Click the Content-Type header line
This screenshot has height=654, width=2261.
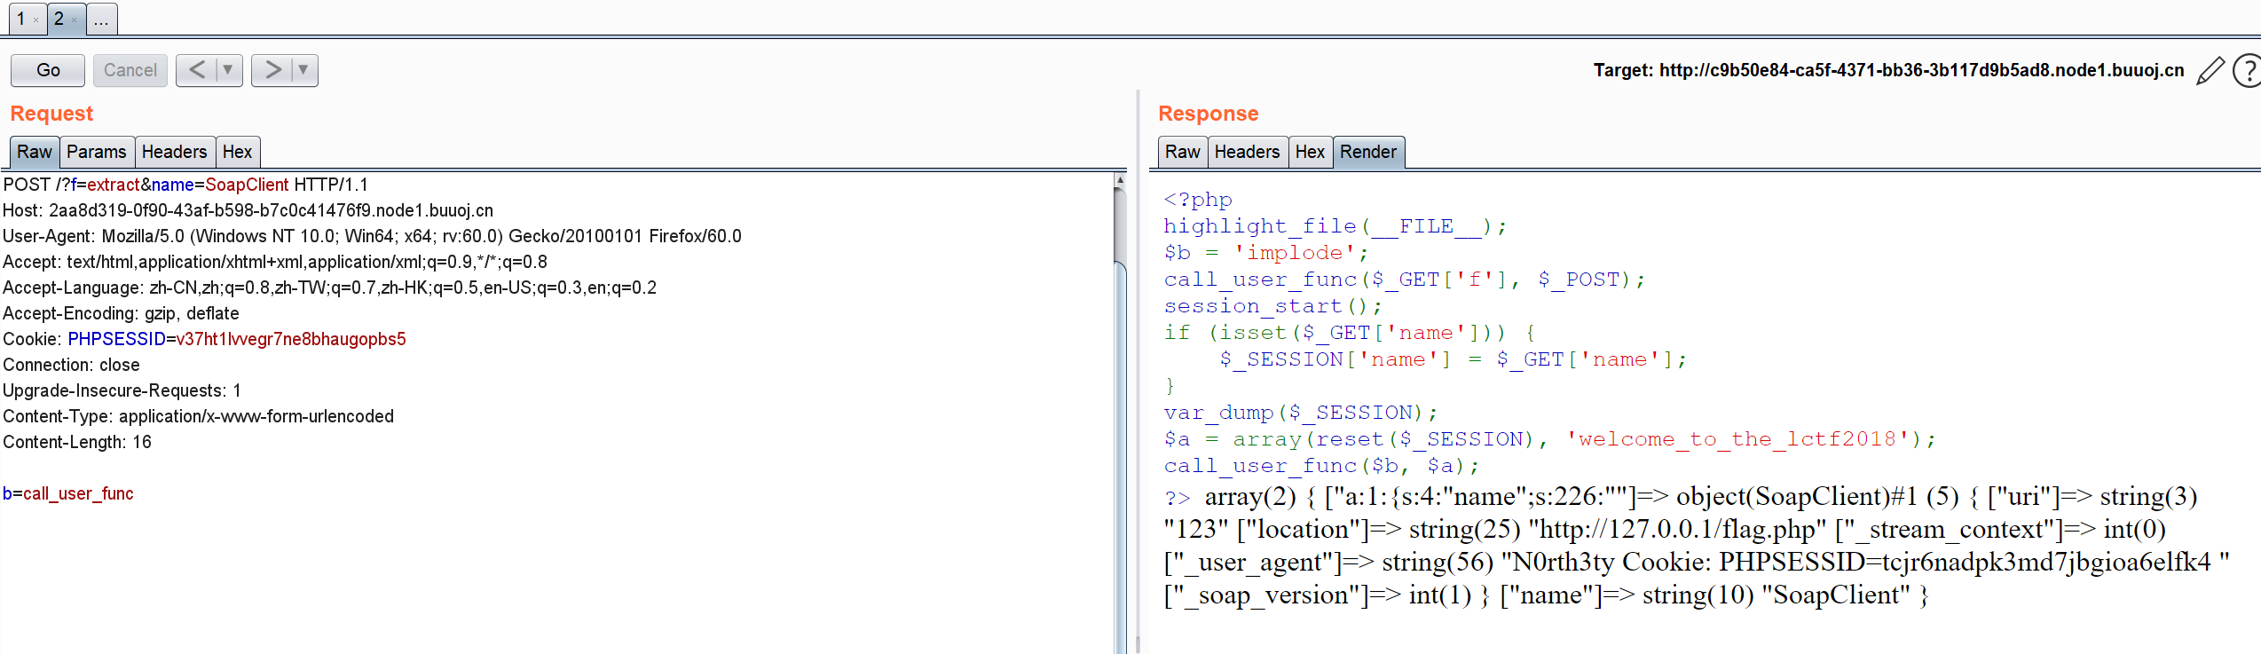click(198, 416)
